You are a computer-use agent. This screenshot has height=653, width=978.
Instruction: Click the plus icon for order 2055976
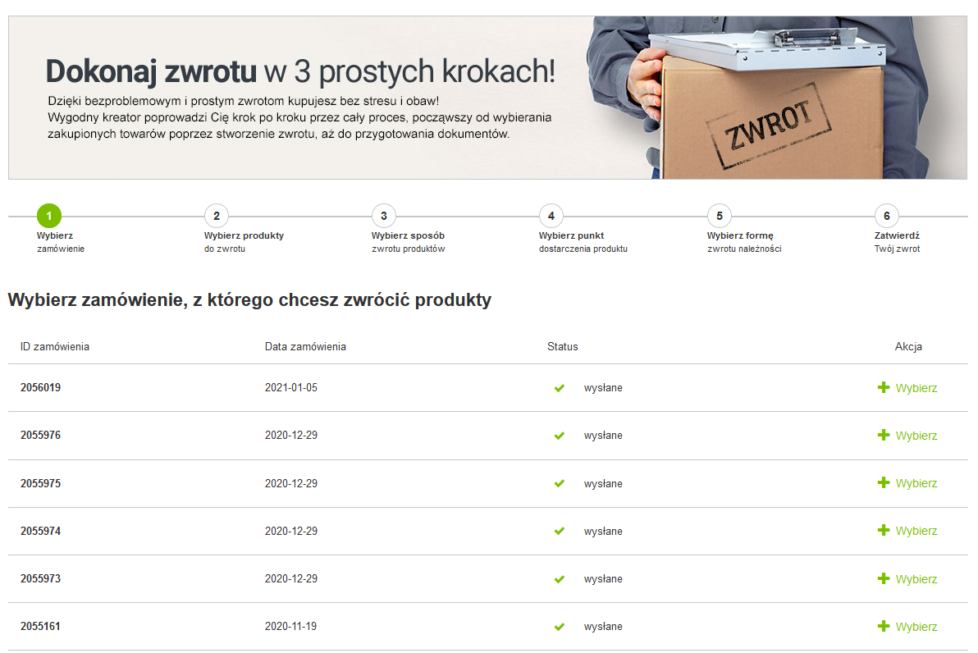pos(884,435)
